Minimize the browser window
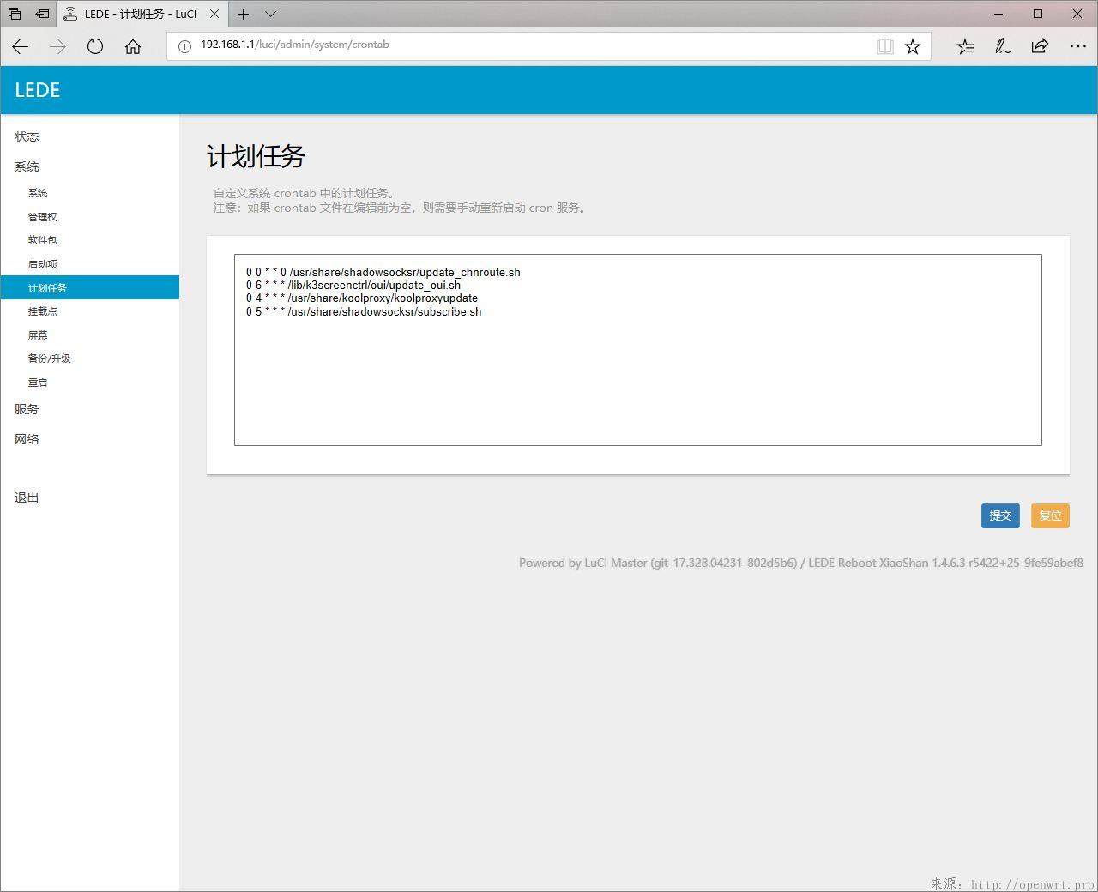 point(998,14)
